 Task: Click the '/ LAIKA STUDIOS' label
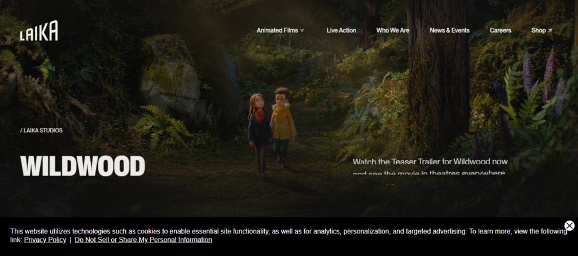point(41,131)
